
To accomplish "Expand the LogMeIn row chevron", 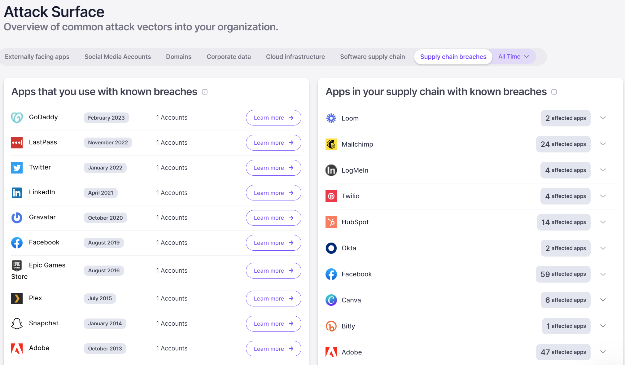I will pos(603,170).
